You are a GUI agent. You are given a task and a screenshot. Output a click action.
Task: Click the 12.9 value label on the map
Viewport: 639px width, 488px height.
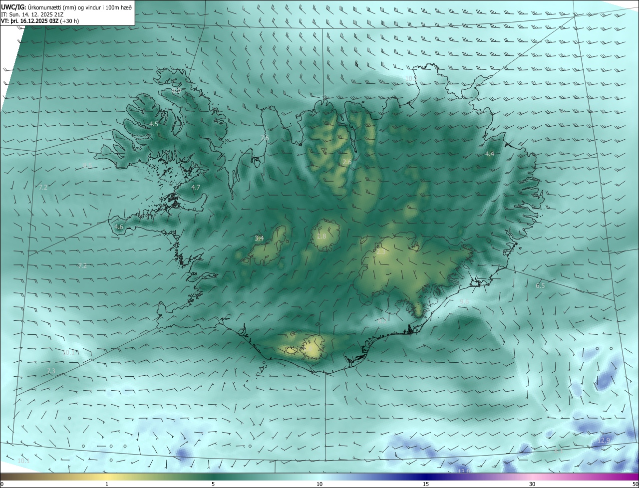604,440
